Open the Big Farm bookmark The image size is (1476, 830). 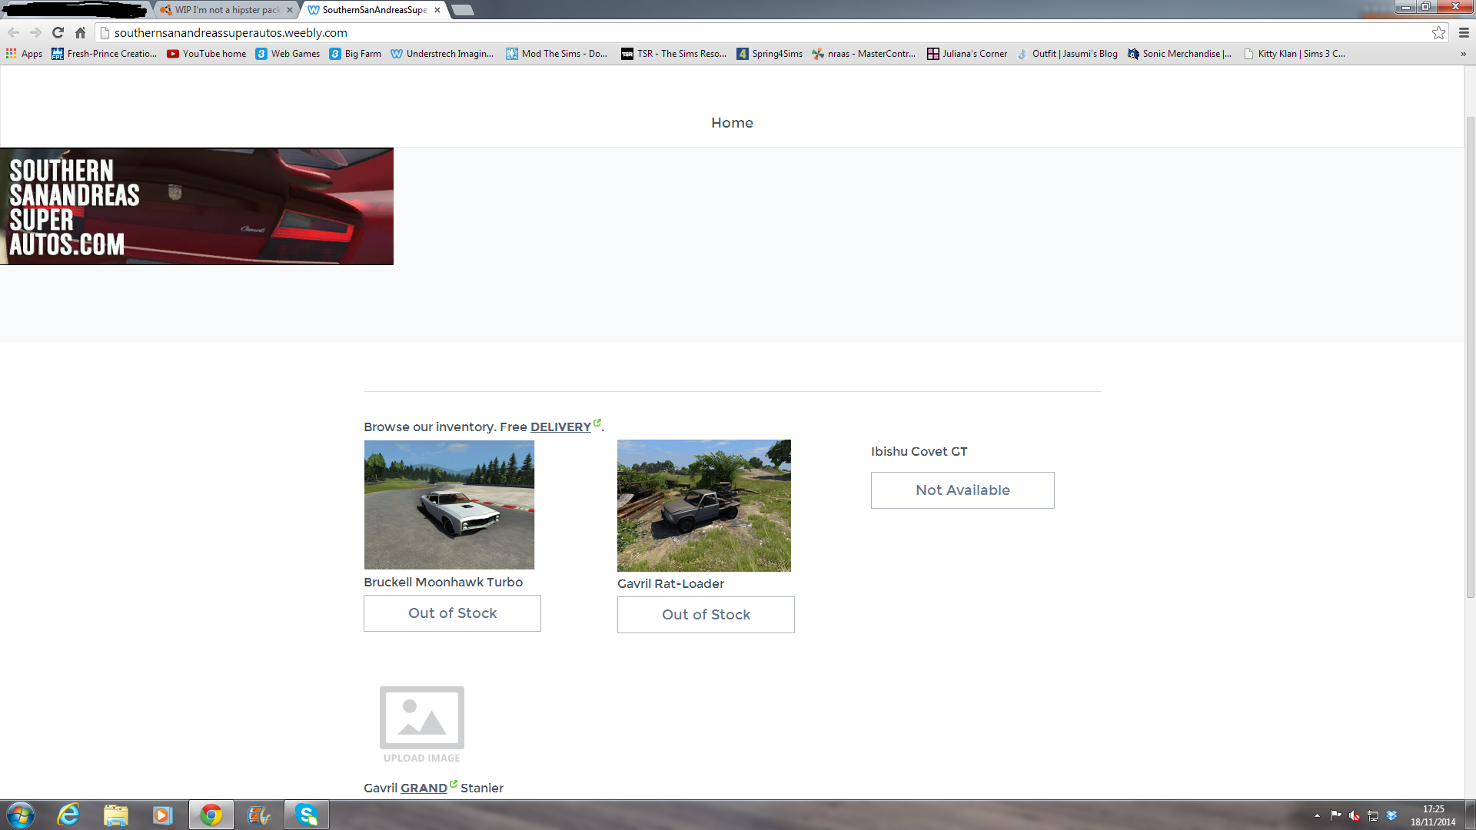pos(355,54)
